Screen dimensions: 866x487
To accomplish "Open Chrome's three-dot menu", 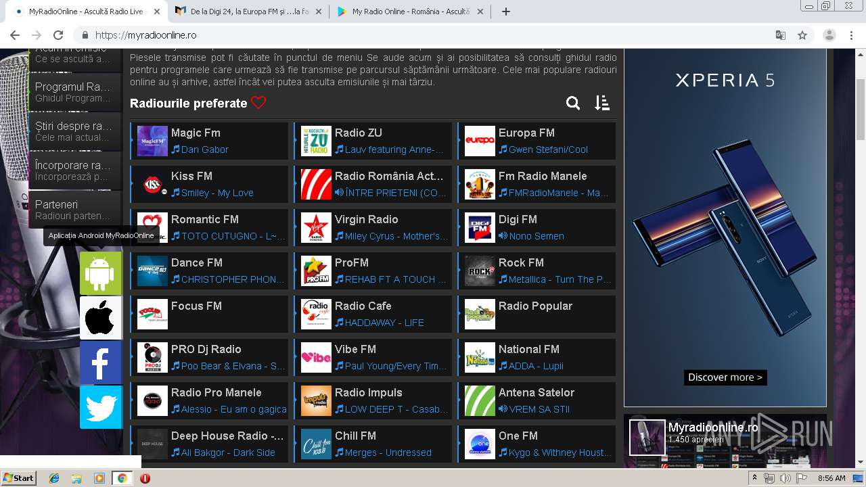I will [852, 35].
